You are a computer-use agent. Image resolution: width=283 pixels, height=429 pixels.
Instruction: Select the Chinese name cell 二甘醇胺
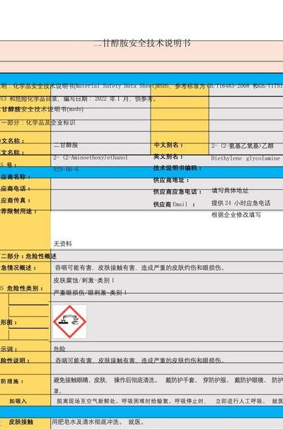(x=66, y=145)
